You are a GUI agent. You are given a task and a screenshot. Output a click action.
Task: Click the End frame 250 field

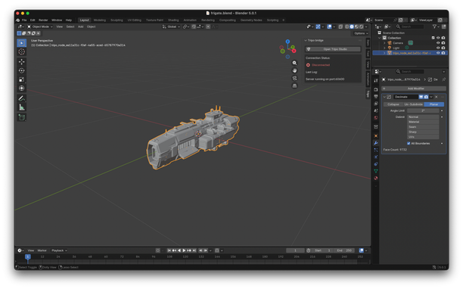(x=344, y=250)
